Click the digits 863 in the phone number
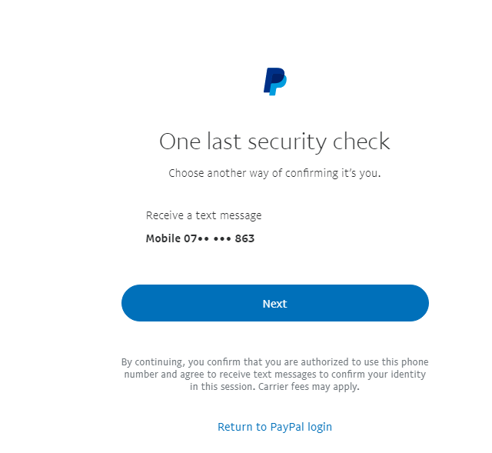Viewport: 492px width, 453px height. [245, 238]
